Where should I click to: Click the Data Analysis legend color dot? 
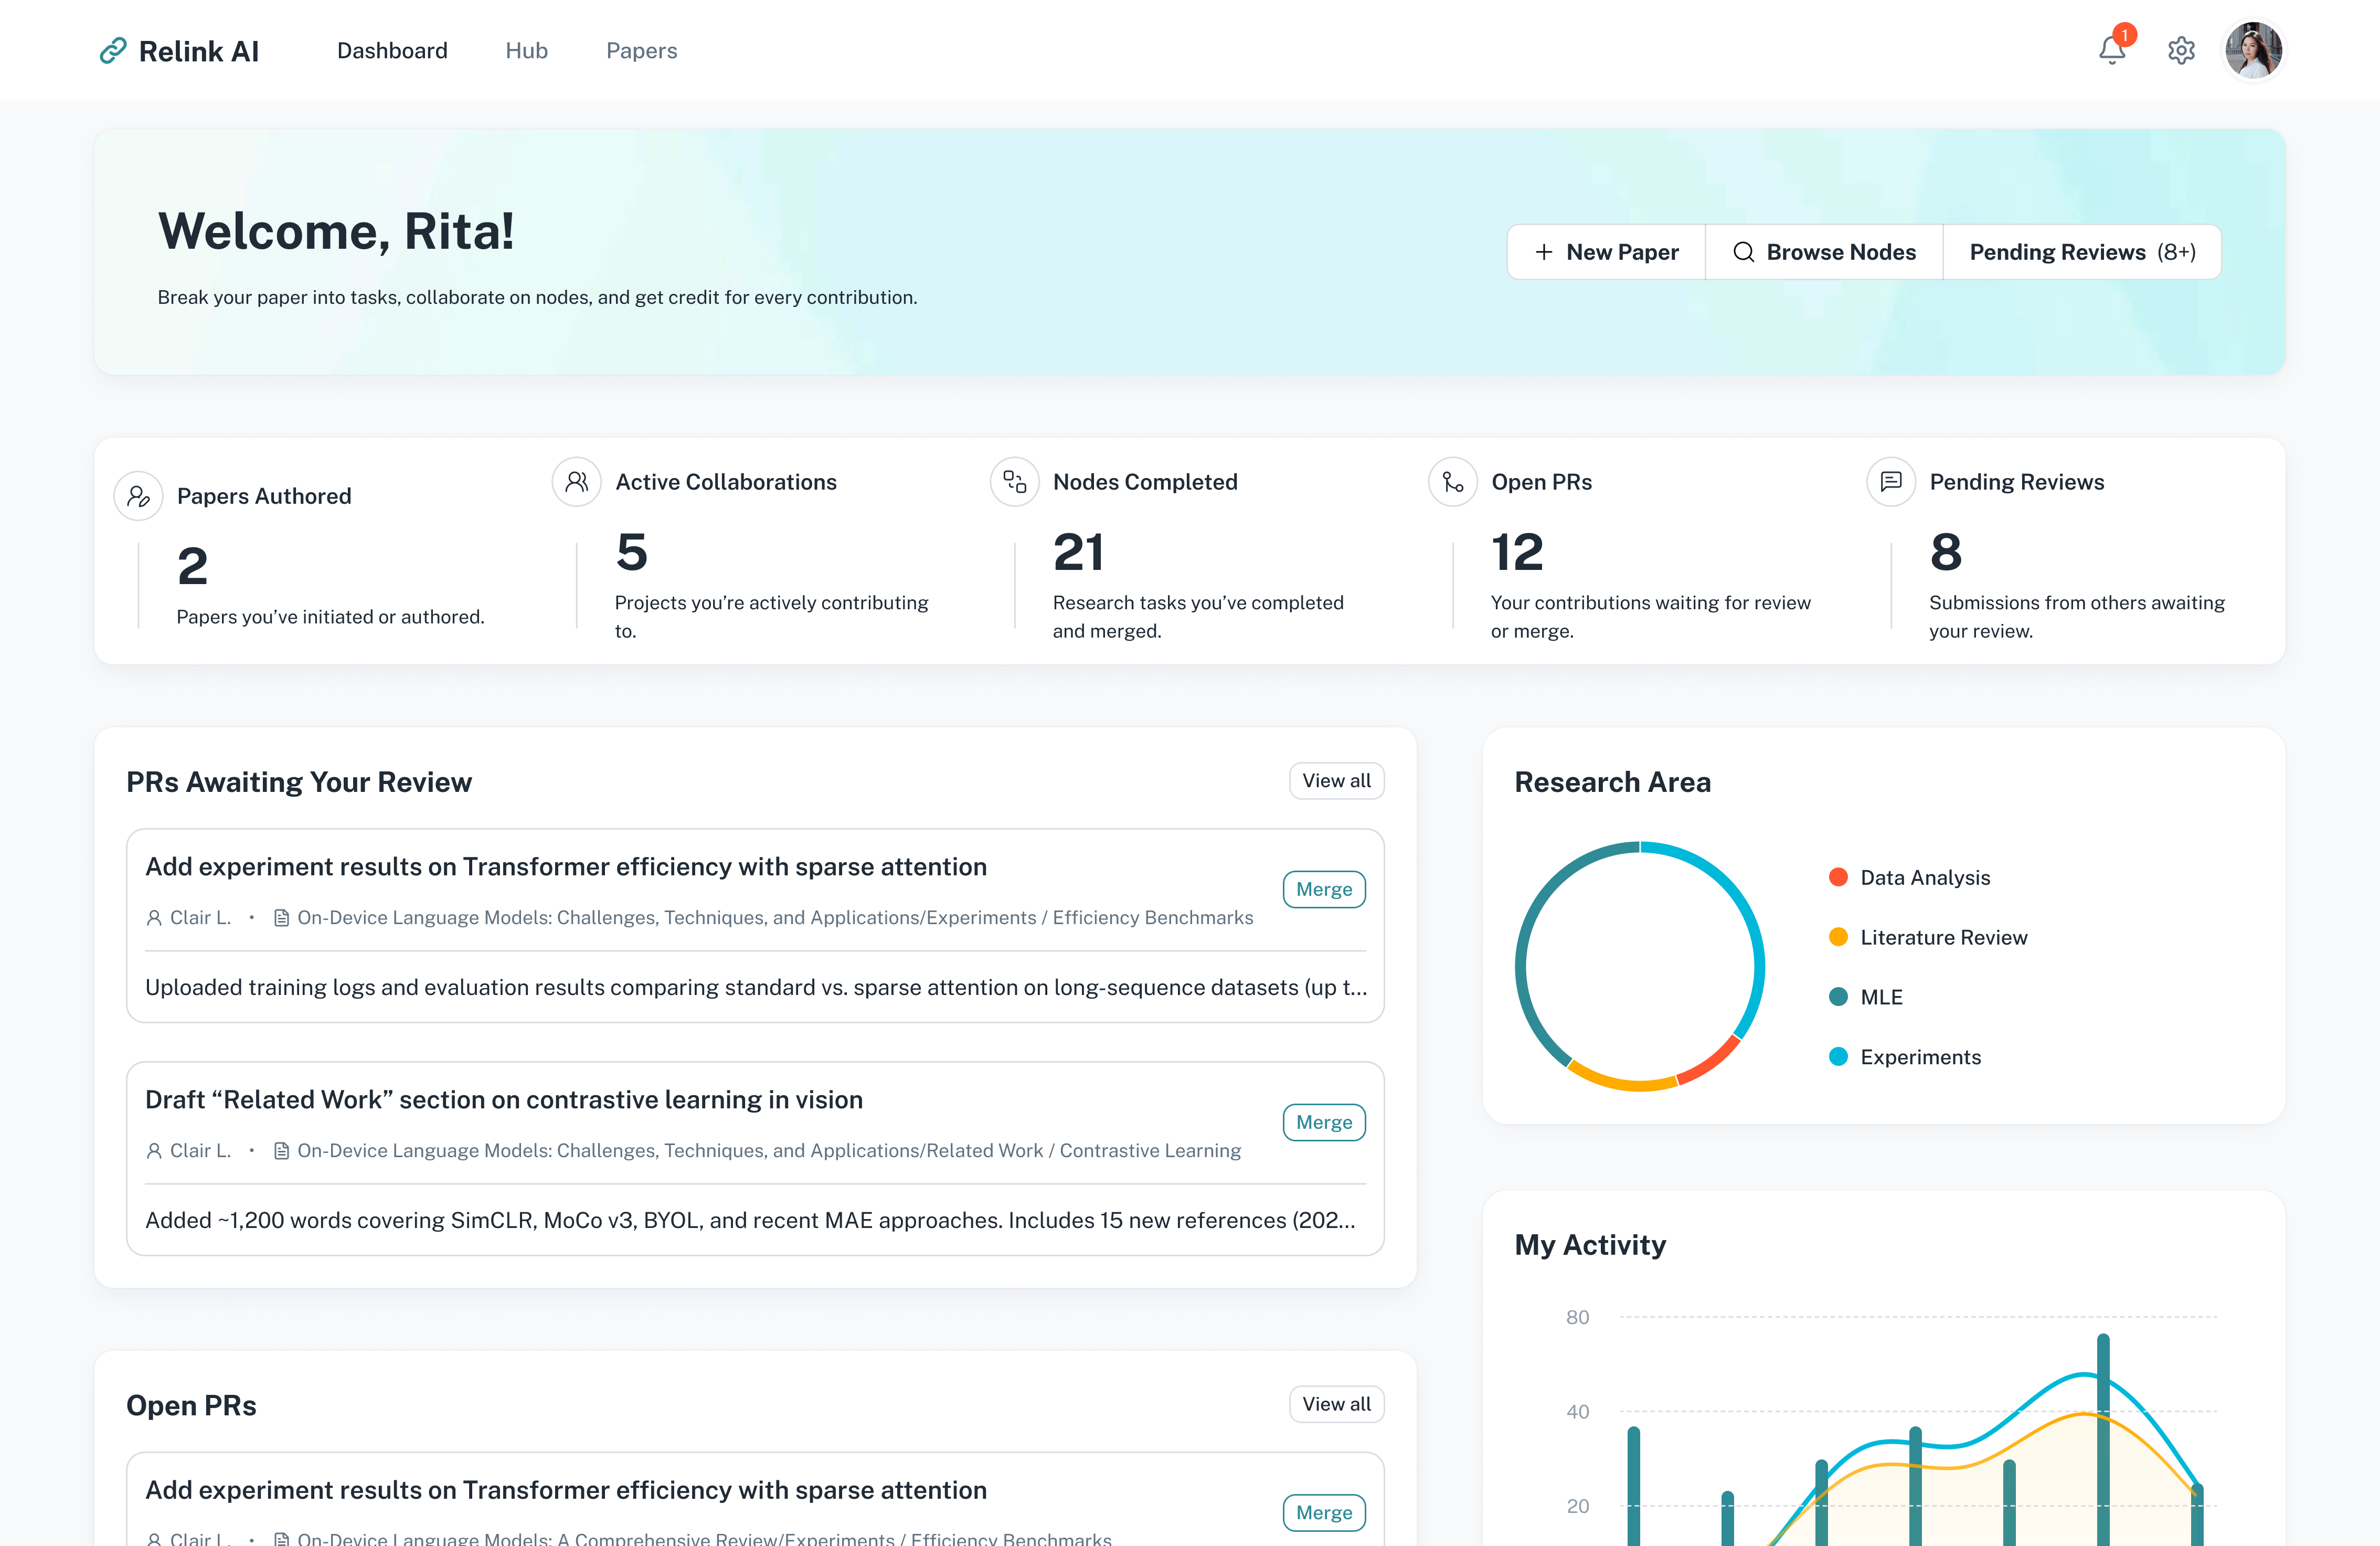click(x=1838, y=877)
